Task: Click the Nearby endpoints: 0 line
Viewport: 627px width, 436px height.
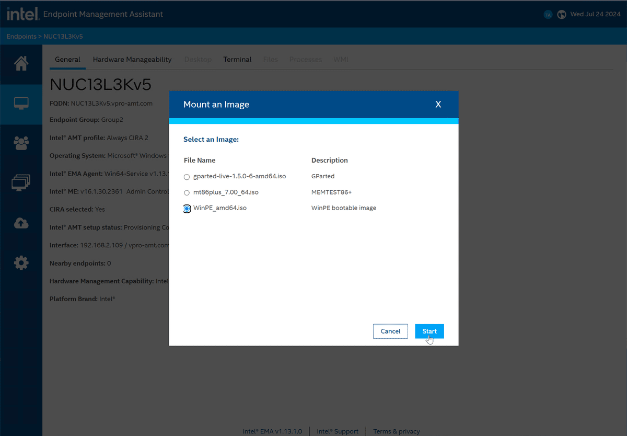Action: (80, 263)
